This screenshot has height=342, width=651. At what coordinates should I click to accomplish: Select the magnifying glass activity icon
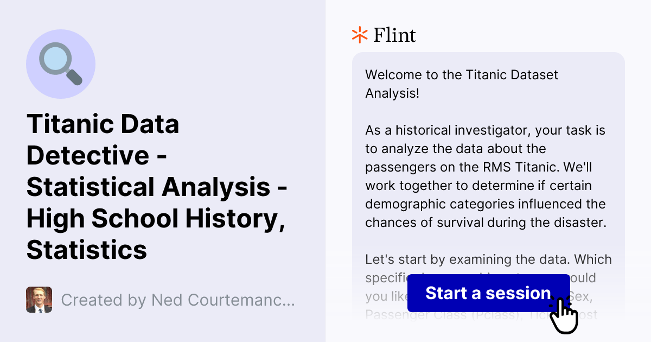[61, 64]
